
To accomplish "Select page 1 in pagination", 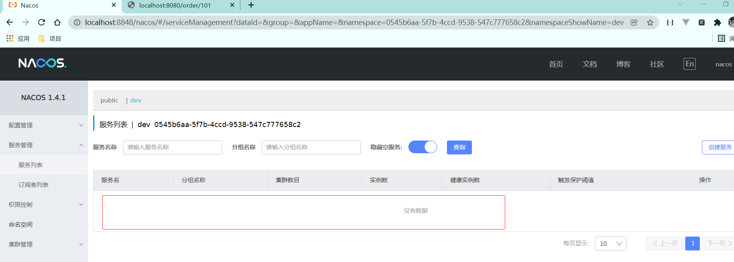I will click(x=693, y=243).
